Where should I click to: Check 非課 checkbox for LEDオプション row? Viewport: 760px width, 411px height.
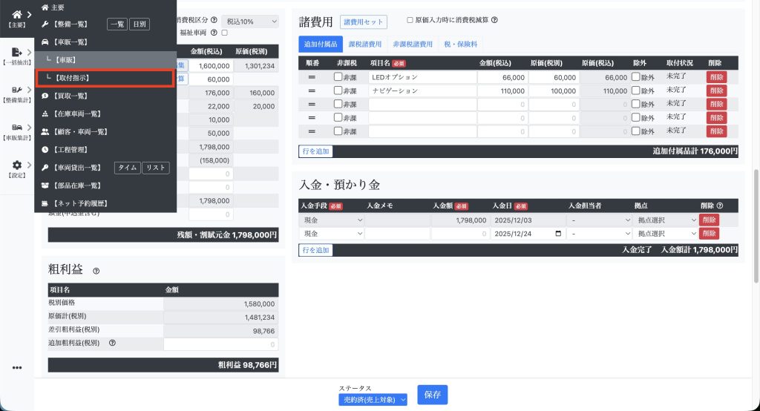[x=338, y=77]
